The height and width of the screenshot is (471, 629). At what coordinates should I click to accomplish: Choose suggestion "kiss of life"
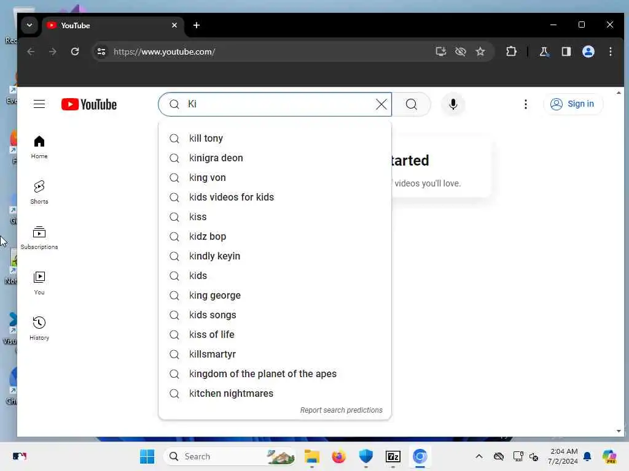click(x=275, y=334)
